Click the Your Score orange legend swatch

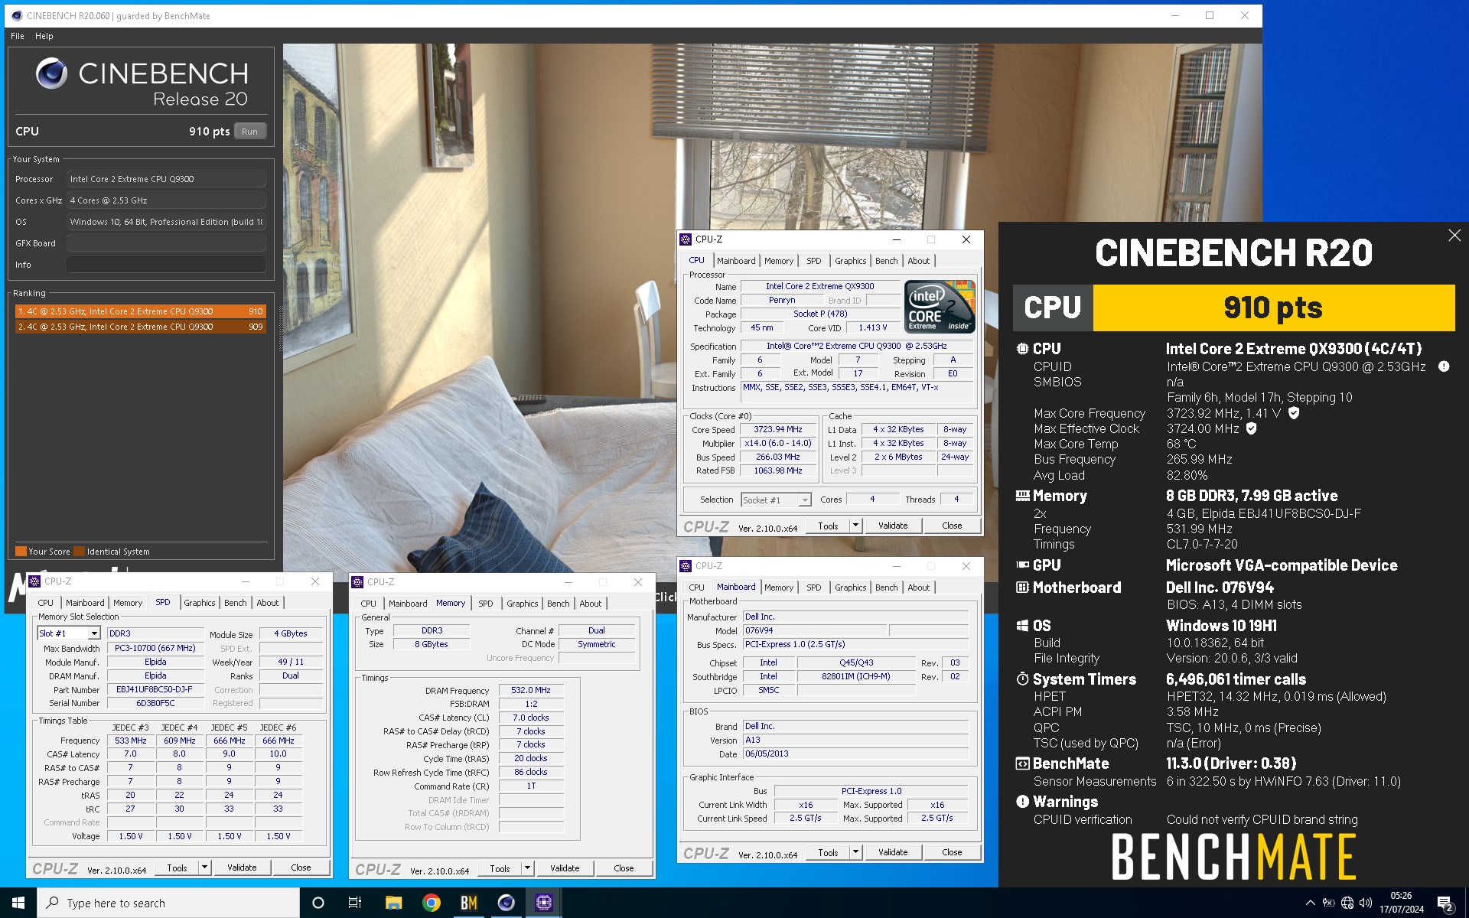coord(21,552)
